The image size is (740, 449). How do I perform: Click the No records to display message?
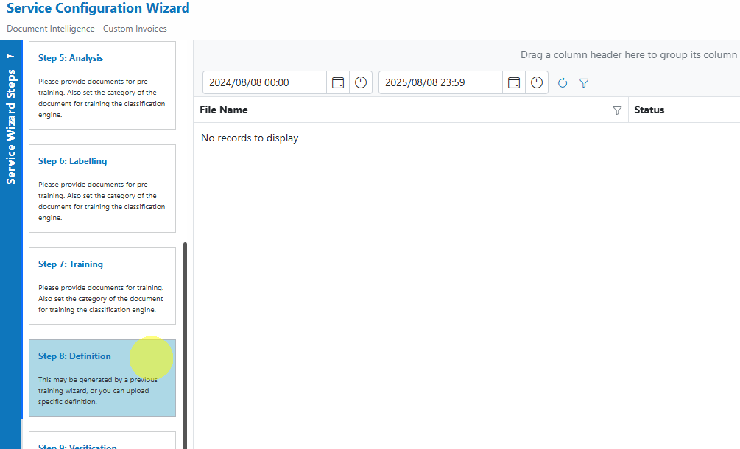pyautogui.click(x=250, y=138)
